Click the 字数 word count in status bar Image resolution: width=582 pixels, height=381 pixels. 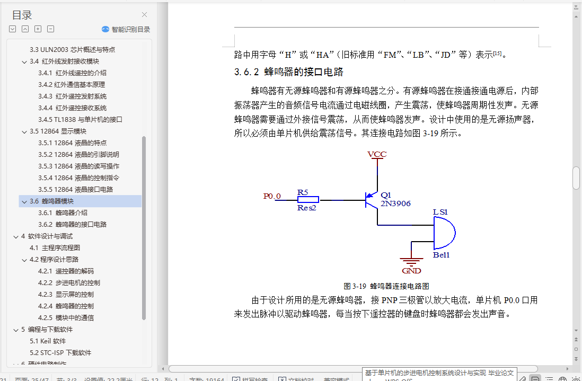click(206, 379)
